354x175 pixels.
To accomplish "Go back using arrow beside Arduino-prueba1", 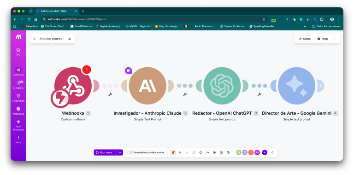I will pos(35,39).
